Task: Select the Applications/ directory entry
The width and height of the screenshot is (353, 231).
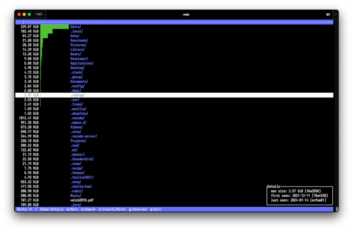Action: pos(82,63)
